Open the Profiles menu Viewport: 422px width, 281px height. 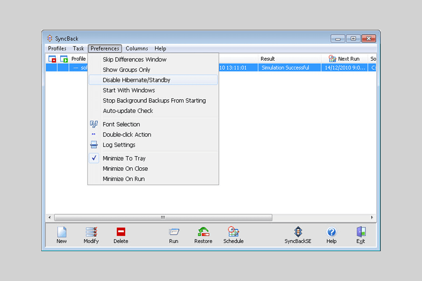tap(57, 48)
